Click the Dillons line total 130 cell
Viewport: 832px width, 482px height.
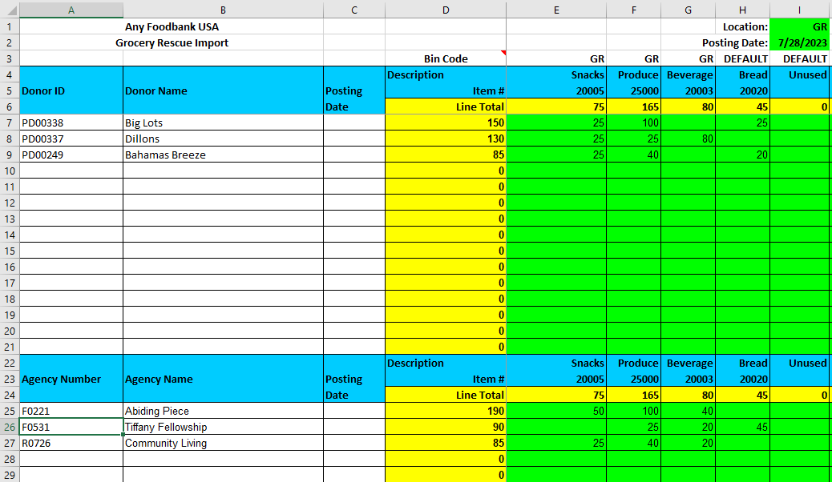point(446,139)
